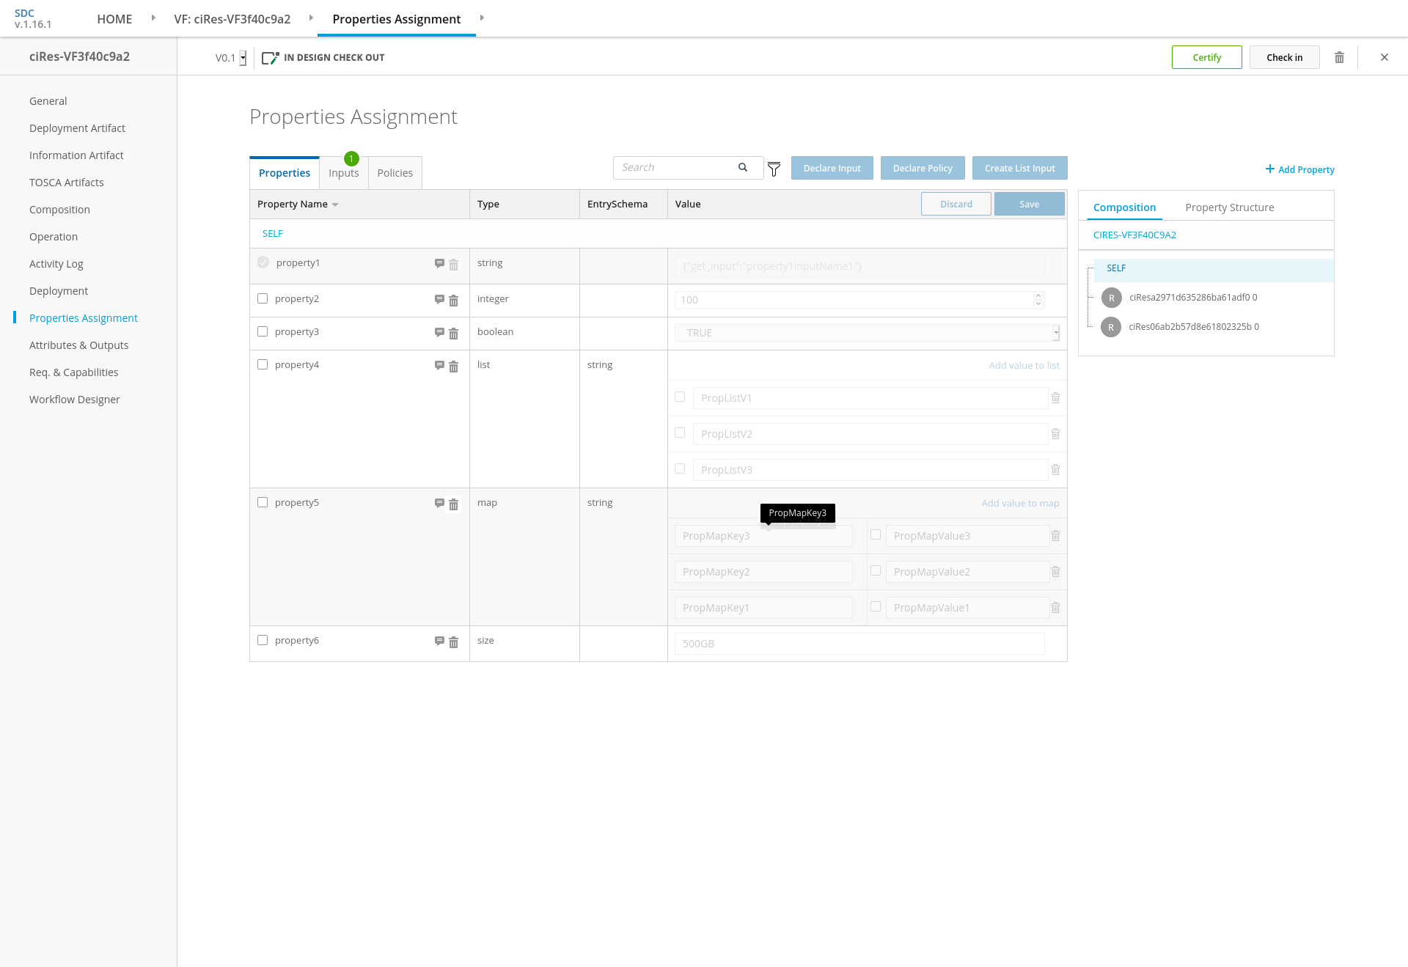This screenshot has width=1408, height=967.
Task: Check the property2 checkbox
Action: coord(263,298)
